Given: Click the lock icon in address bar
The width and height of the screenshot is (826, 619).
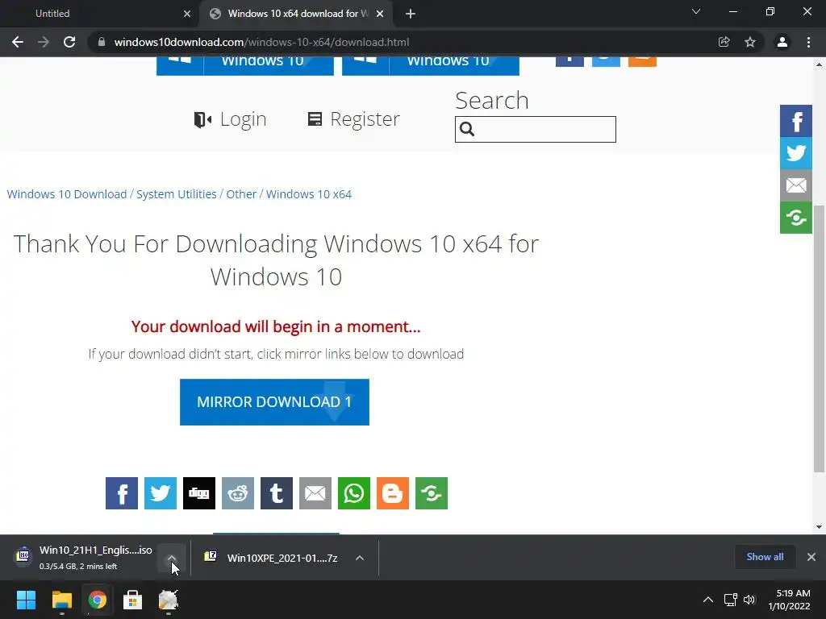Looking at the screenshot, I should 102,42.
